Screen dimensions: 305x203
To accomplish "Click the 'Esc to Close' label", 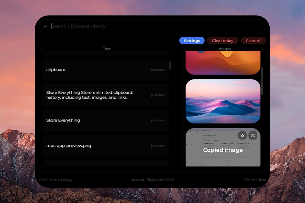I will (x=255, y=180).
